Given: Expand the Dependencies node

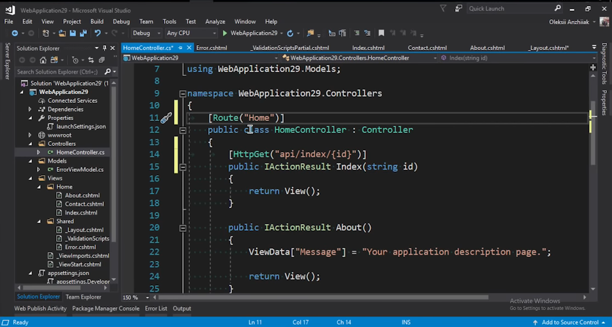Looking at the screenshot, I should (x=30, y=109).
